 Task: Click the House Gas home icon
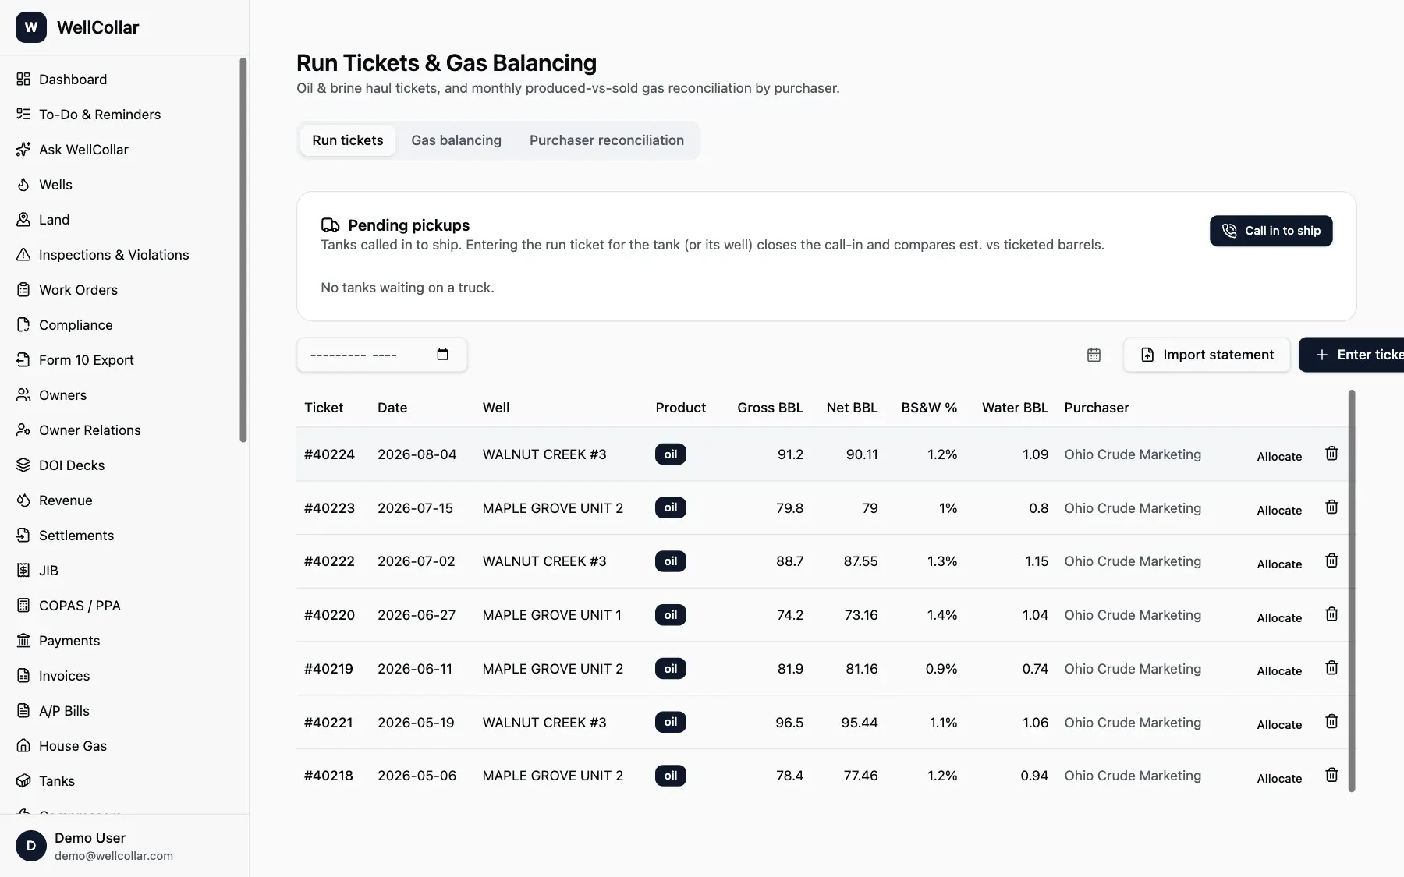pyautogui.click(x=23, y=746)
